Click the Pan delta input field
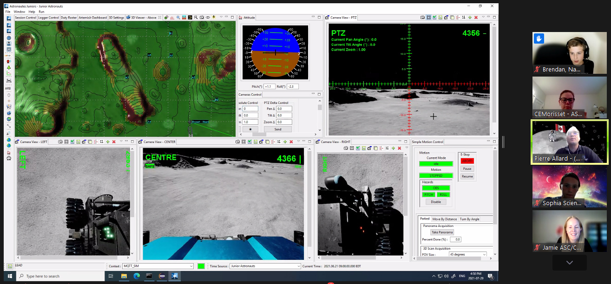The height and width of the screenshot is (284, 611). (x=284, y=109)
